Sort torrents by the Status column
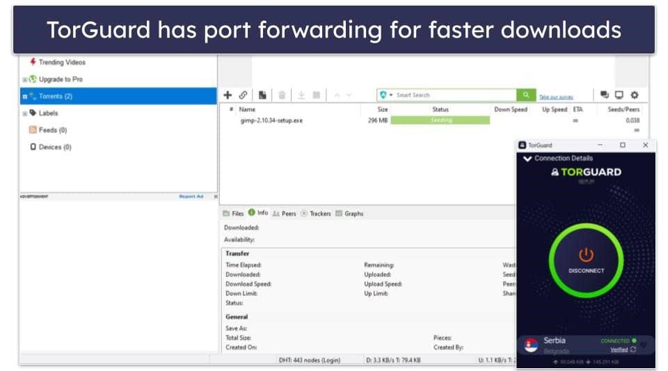 440,109
